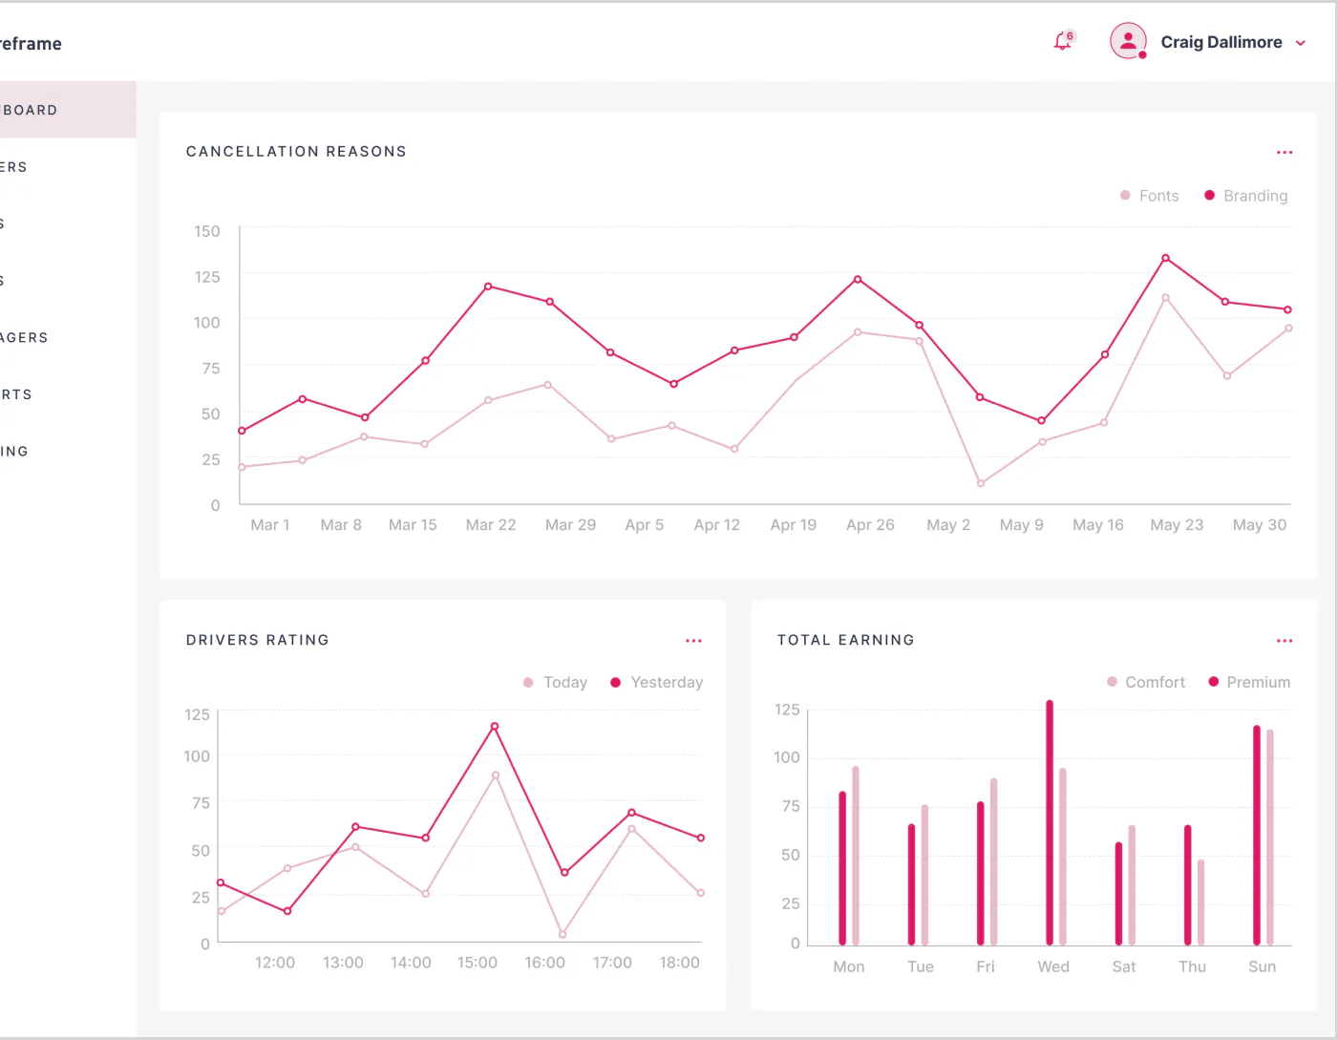
Task: Click the Yesterday peak point at 15:00
Action: [494, 727]
